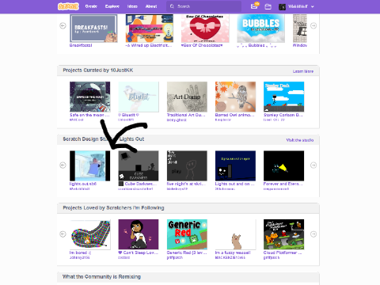Expand the account dropdown arrow
The image size is (380, 285).
click(x=313, y=7)
